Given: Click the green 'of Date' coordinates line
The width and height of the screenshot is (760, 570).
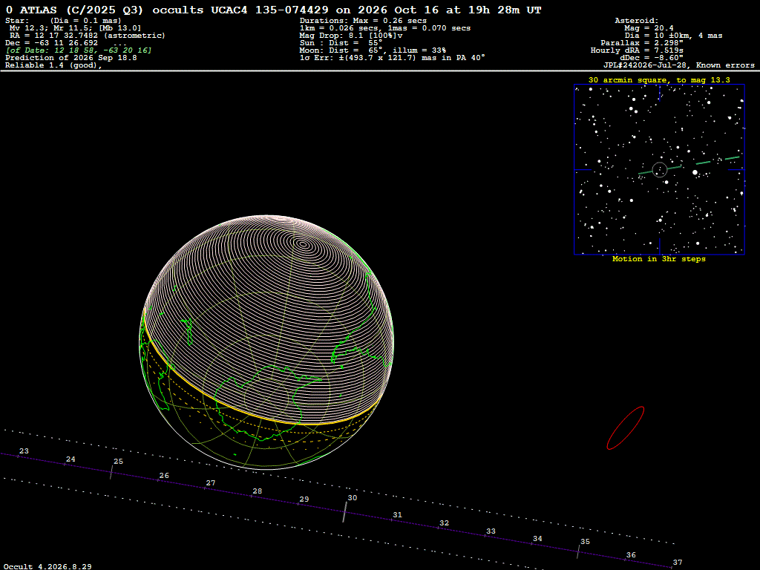Looking at the screenshot, I should [79, 50].
